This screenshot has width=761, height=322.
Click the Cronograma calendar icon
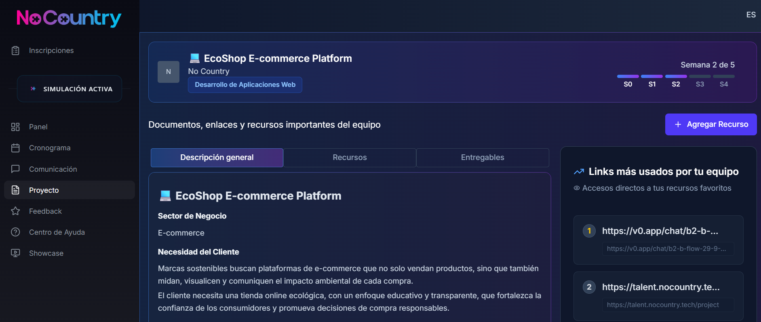click(x=15, y=148)
